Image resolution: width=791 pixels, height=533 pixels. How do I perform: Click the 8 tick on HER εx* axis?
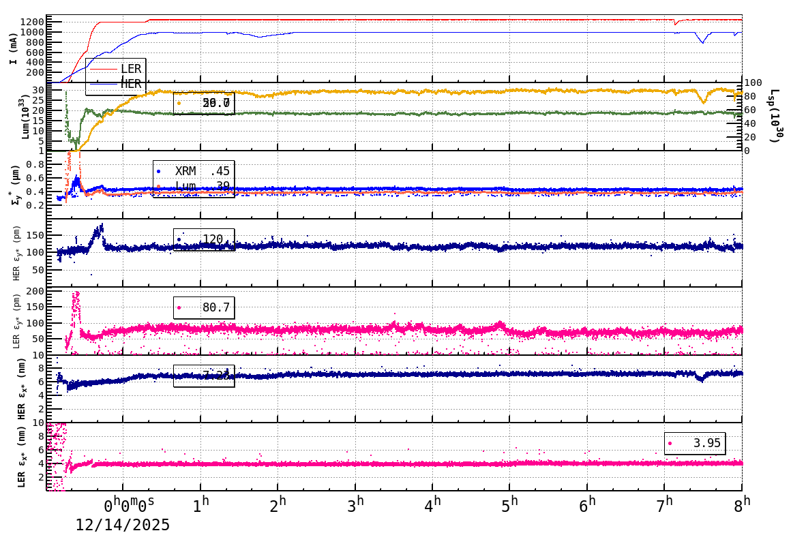point(42,368)
